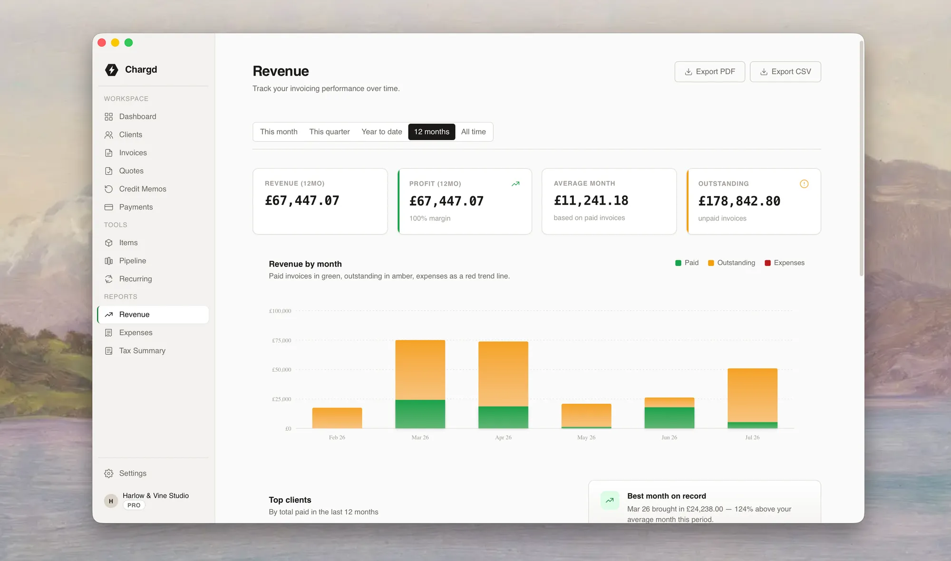Click the green Paid legend swatch
951x561 pixels.
[678, 263]
